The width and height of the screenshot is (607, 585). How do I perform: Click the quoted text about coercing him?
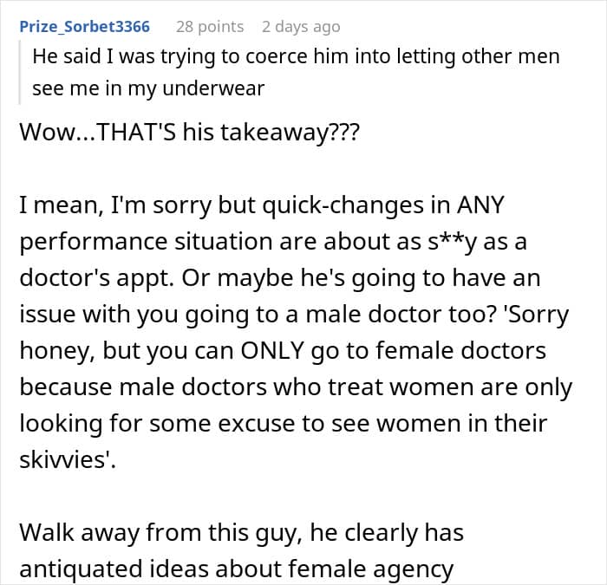(296, 58)
